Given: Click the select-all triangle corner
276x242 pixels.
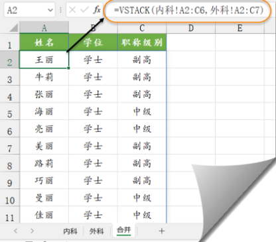Looking at the screenshot, I should pos(14,28).
